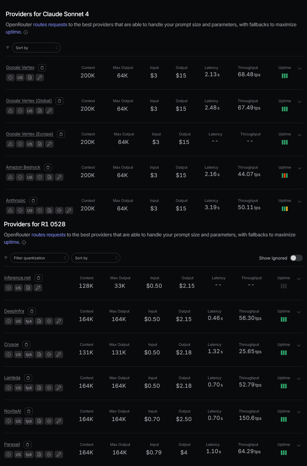Copy the Google Vertex provider slug
Screen dimensions: 307x466
[x=42, y=68]
